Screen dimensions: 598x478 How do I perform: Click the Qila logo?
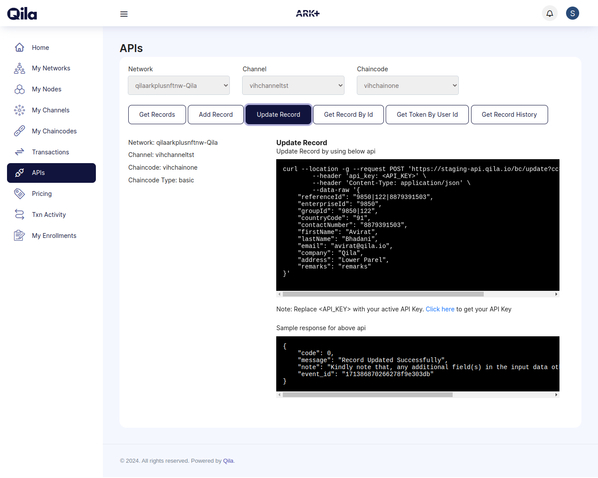point(22,14)
